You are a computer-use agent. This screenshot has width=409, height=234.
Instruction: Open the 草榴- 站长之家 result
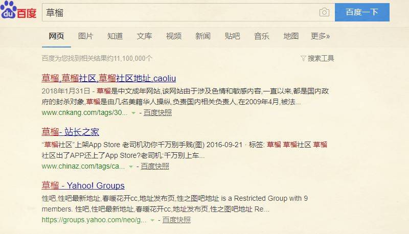click(x=71, y=132)
